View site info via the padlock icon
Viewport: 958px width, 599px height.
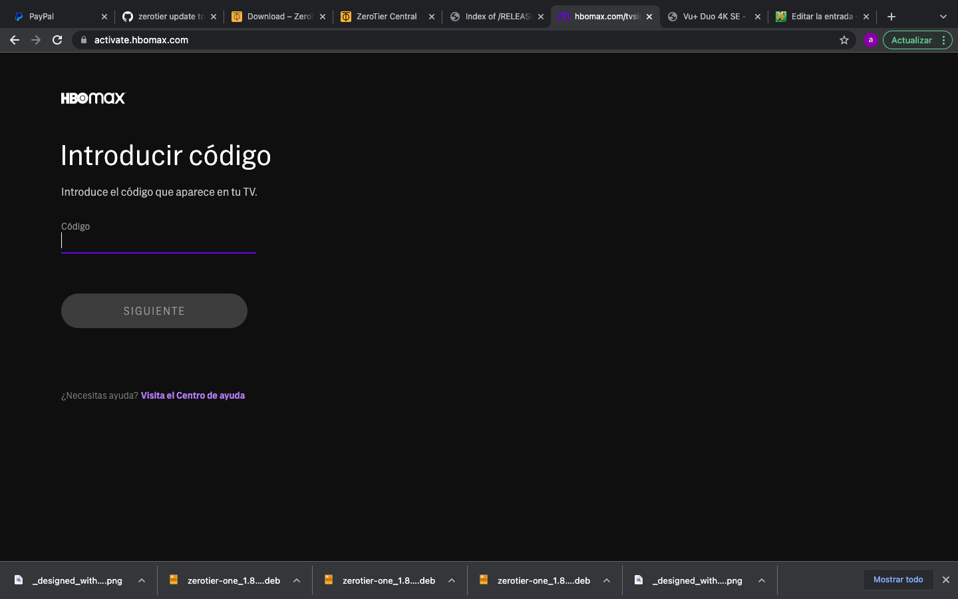coord(83,40)
